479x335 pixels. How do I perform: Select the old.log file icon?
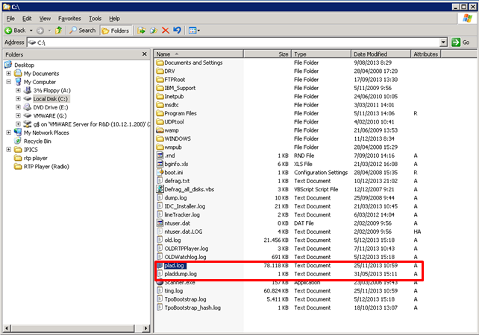click(x=160, y=240)
